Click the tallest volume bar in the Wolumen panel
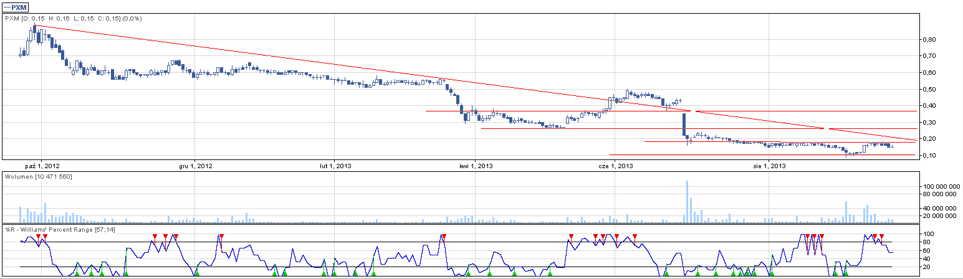The width and height of the screenshot is (963, 279). click(688, 202)
